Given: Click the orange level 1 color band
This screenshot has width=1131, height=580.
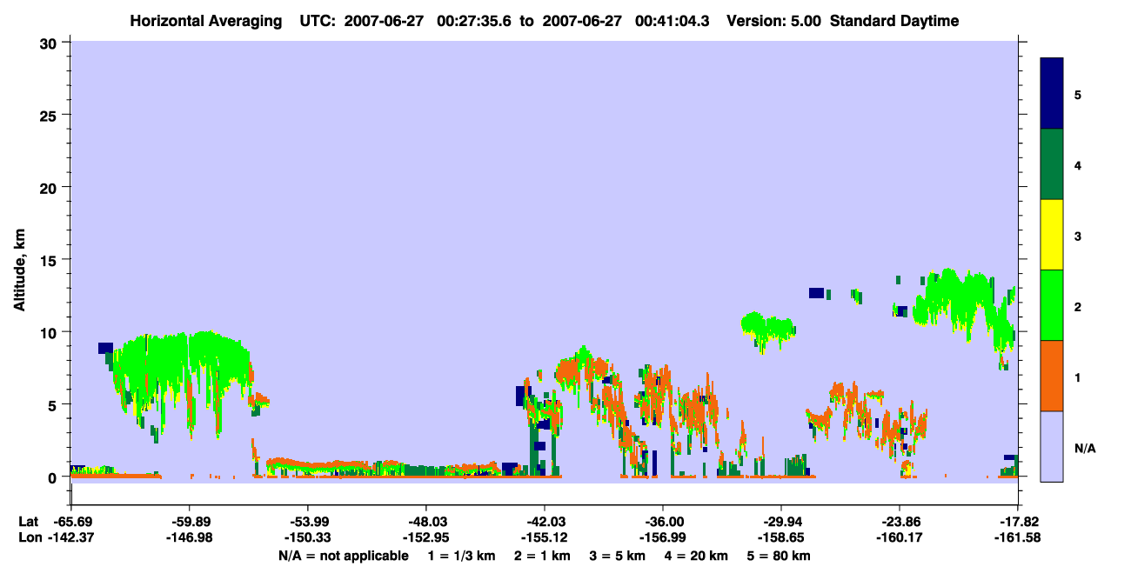Looking at the screenshot, I should (x=1052, y=376).
